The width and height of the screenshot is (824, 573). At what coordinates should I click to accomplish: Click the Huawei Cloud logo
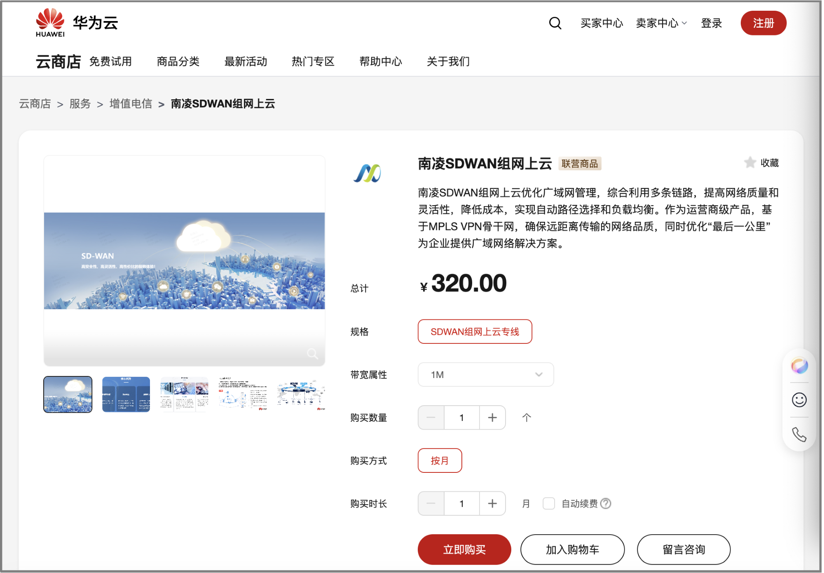(77, 23)
